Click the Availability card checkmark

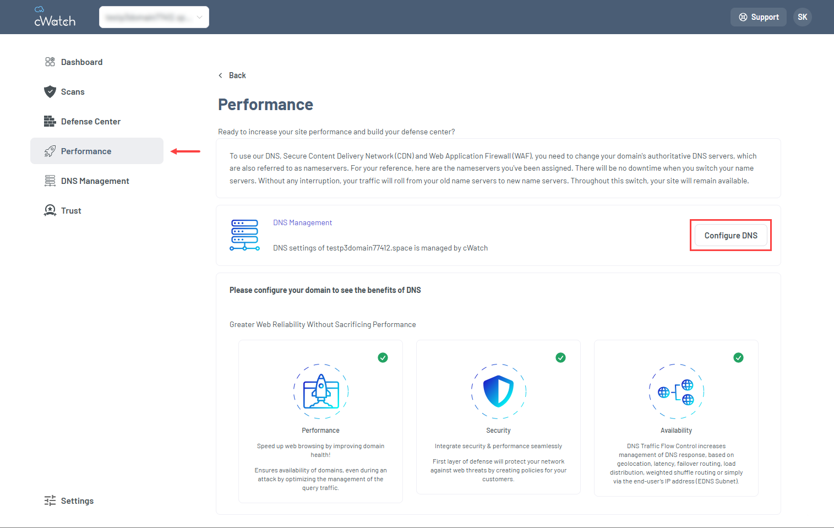739,358
